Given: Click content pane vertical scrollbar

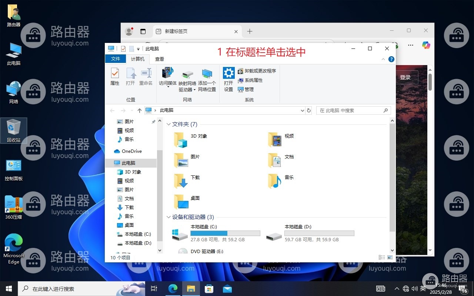Looking at the screenshot, I should [392, 178].
